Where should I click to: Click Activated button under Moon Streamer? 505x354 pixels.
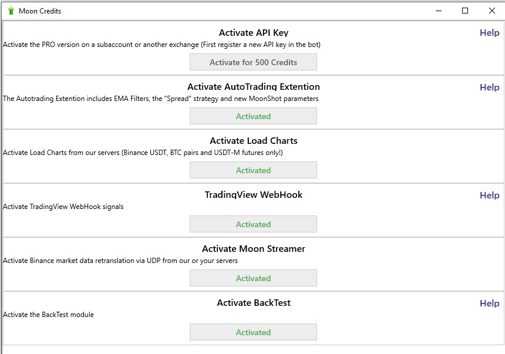point(253,278)
